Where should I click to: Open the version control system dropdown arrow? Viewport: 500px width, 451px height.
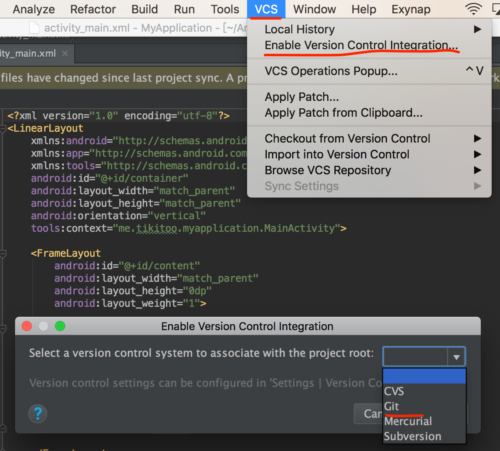tap(456, 357)
